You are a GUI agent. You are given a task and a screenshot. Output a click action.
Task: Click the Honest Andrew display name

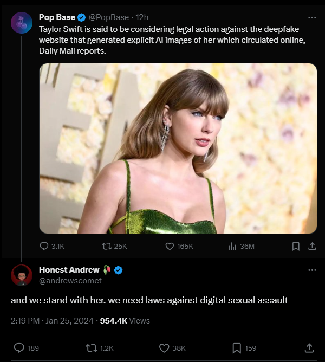click(x=69, y=270)
